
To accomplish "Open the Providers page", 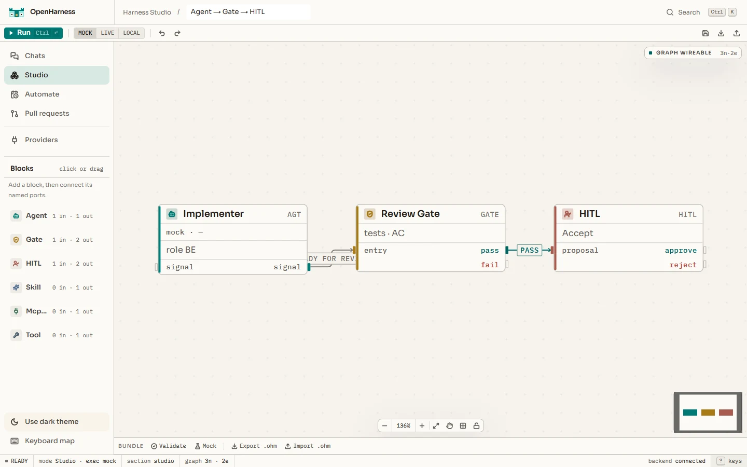I will [x=57, y=140].
